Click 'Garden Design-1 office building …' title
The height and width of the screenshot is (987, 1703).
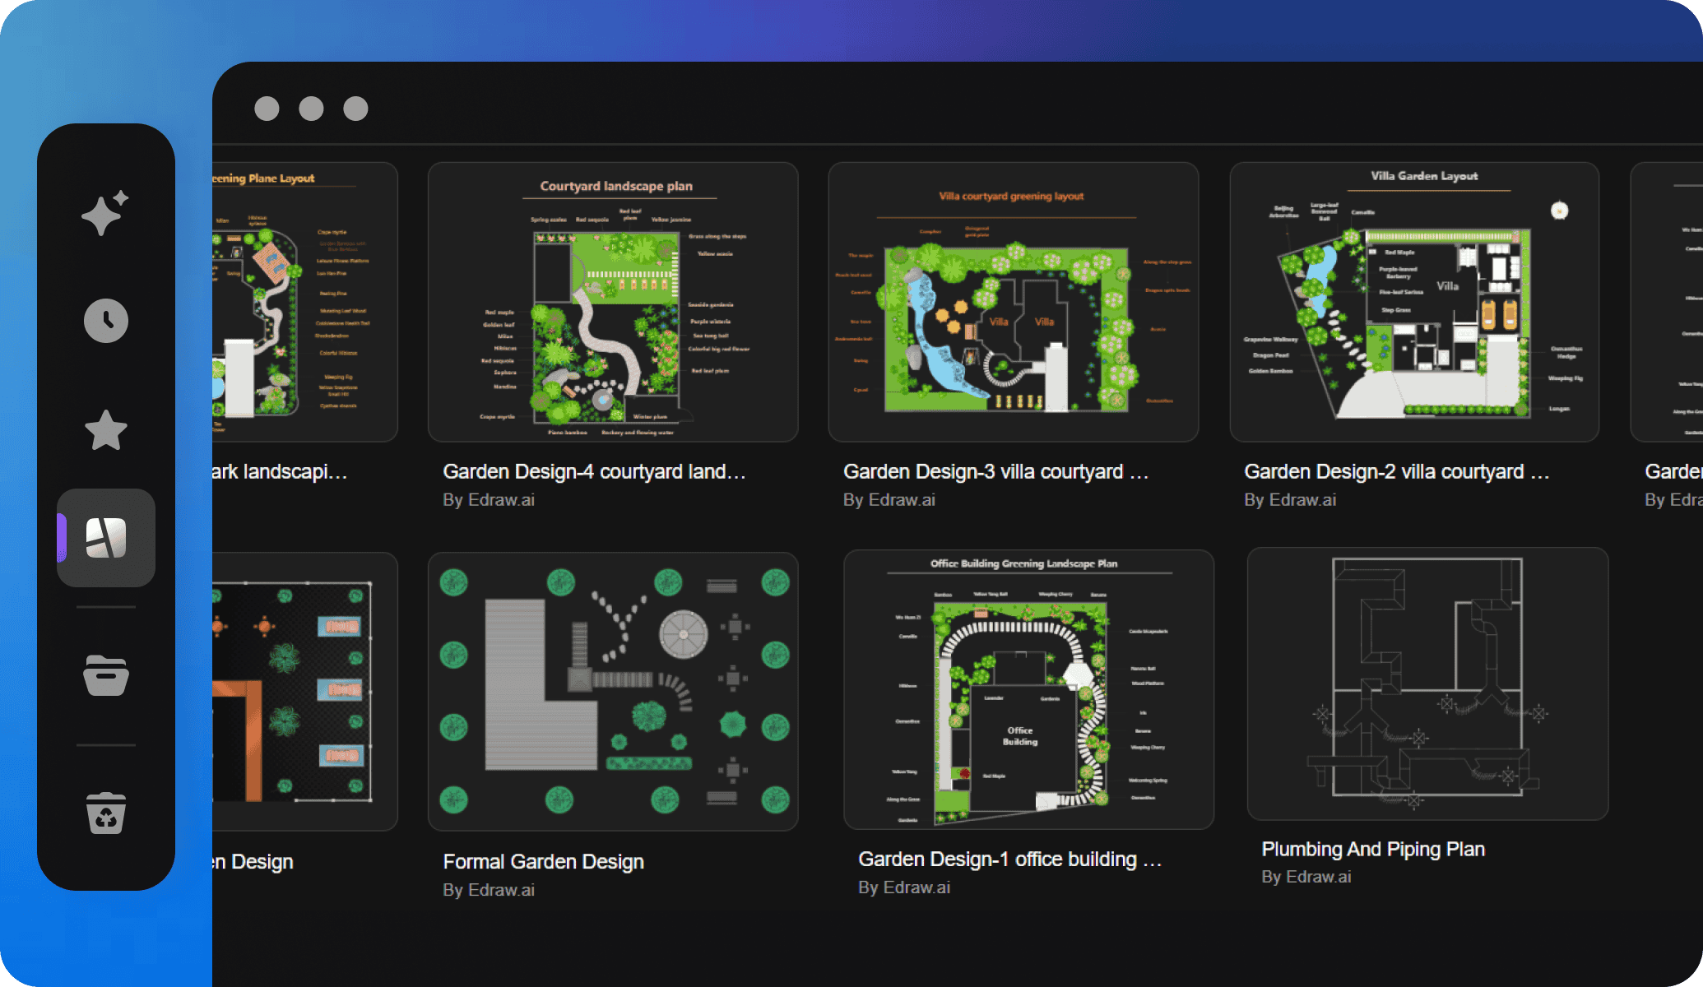[1009, 859]
